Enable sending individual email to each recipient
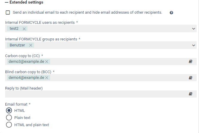Screen dimensions: 199x133 pos(8,12)
